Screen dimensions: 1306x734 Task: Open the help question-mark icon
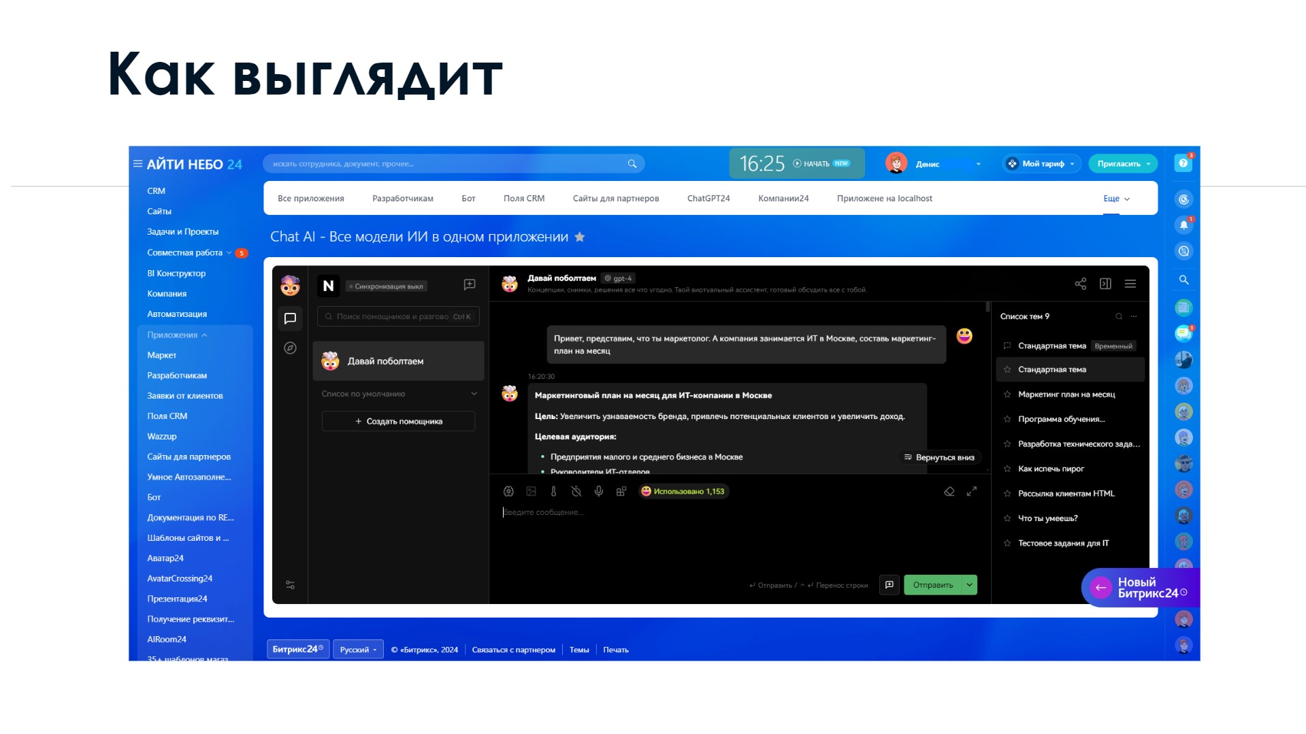point(1183,163)
